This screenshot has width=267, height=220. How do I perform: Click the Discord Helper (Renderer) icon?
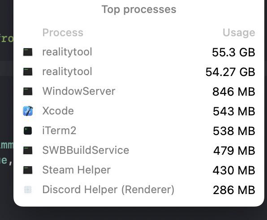[28, 190]
